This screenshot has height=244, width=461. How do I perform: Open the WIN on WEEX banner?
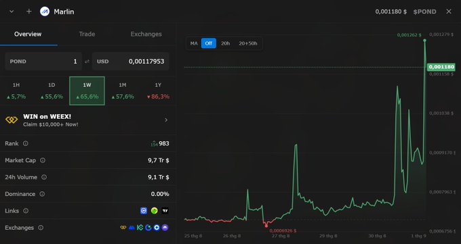click(87, 120)
